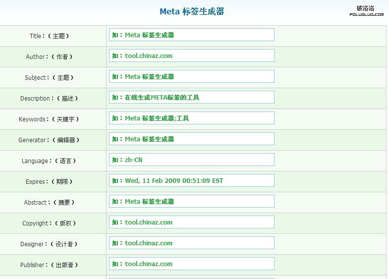Screen dimensions: 389x279
Task: Click the Publisher (出版者) label
Action: (49, 265)
